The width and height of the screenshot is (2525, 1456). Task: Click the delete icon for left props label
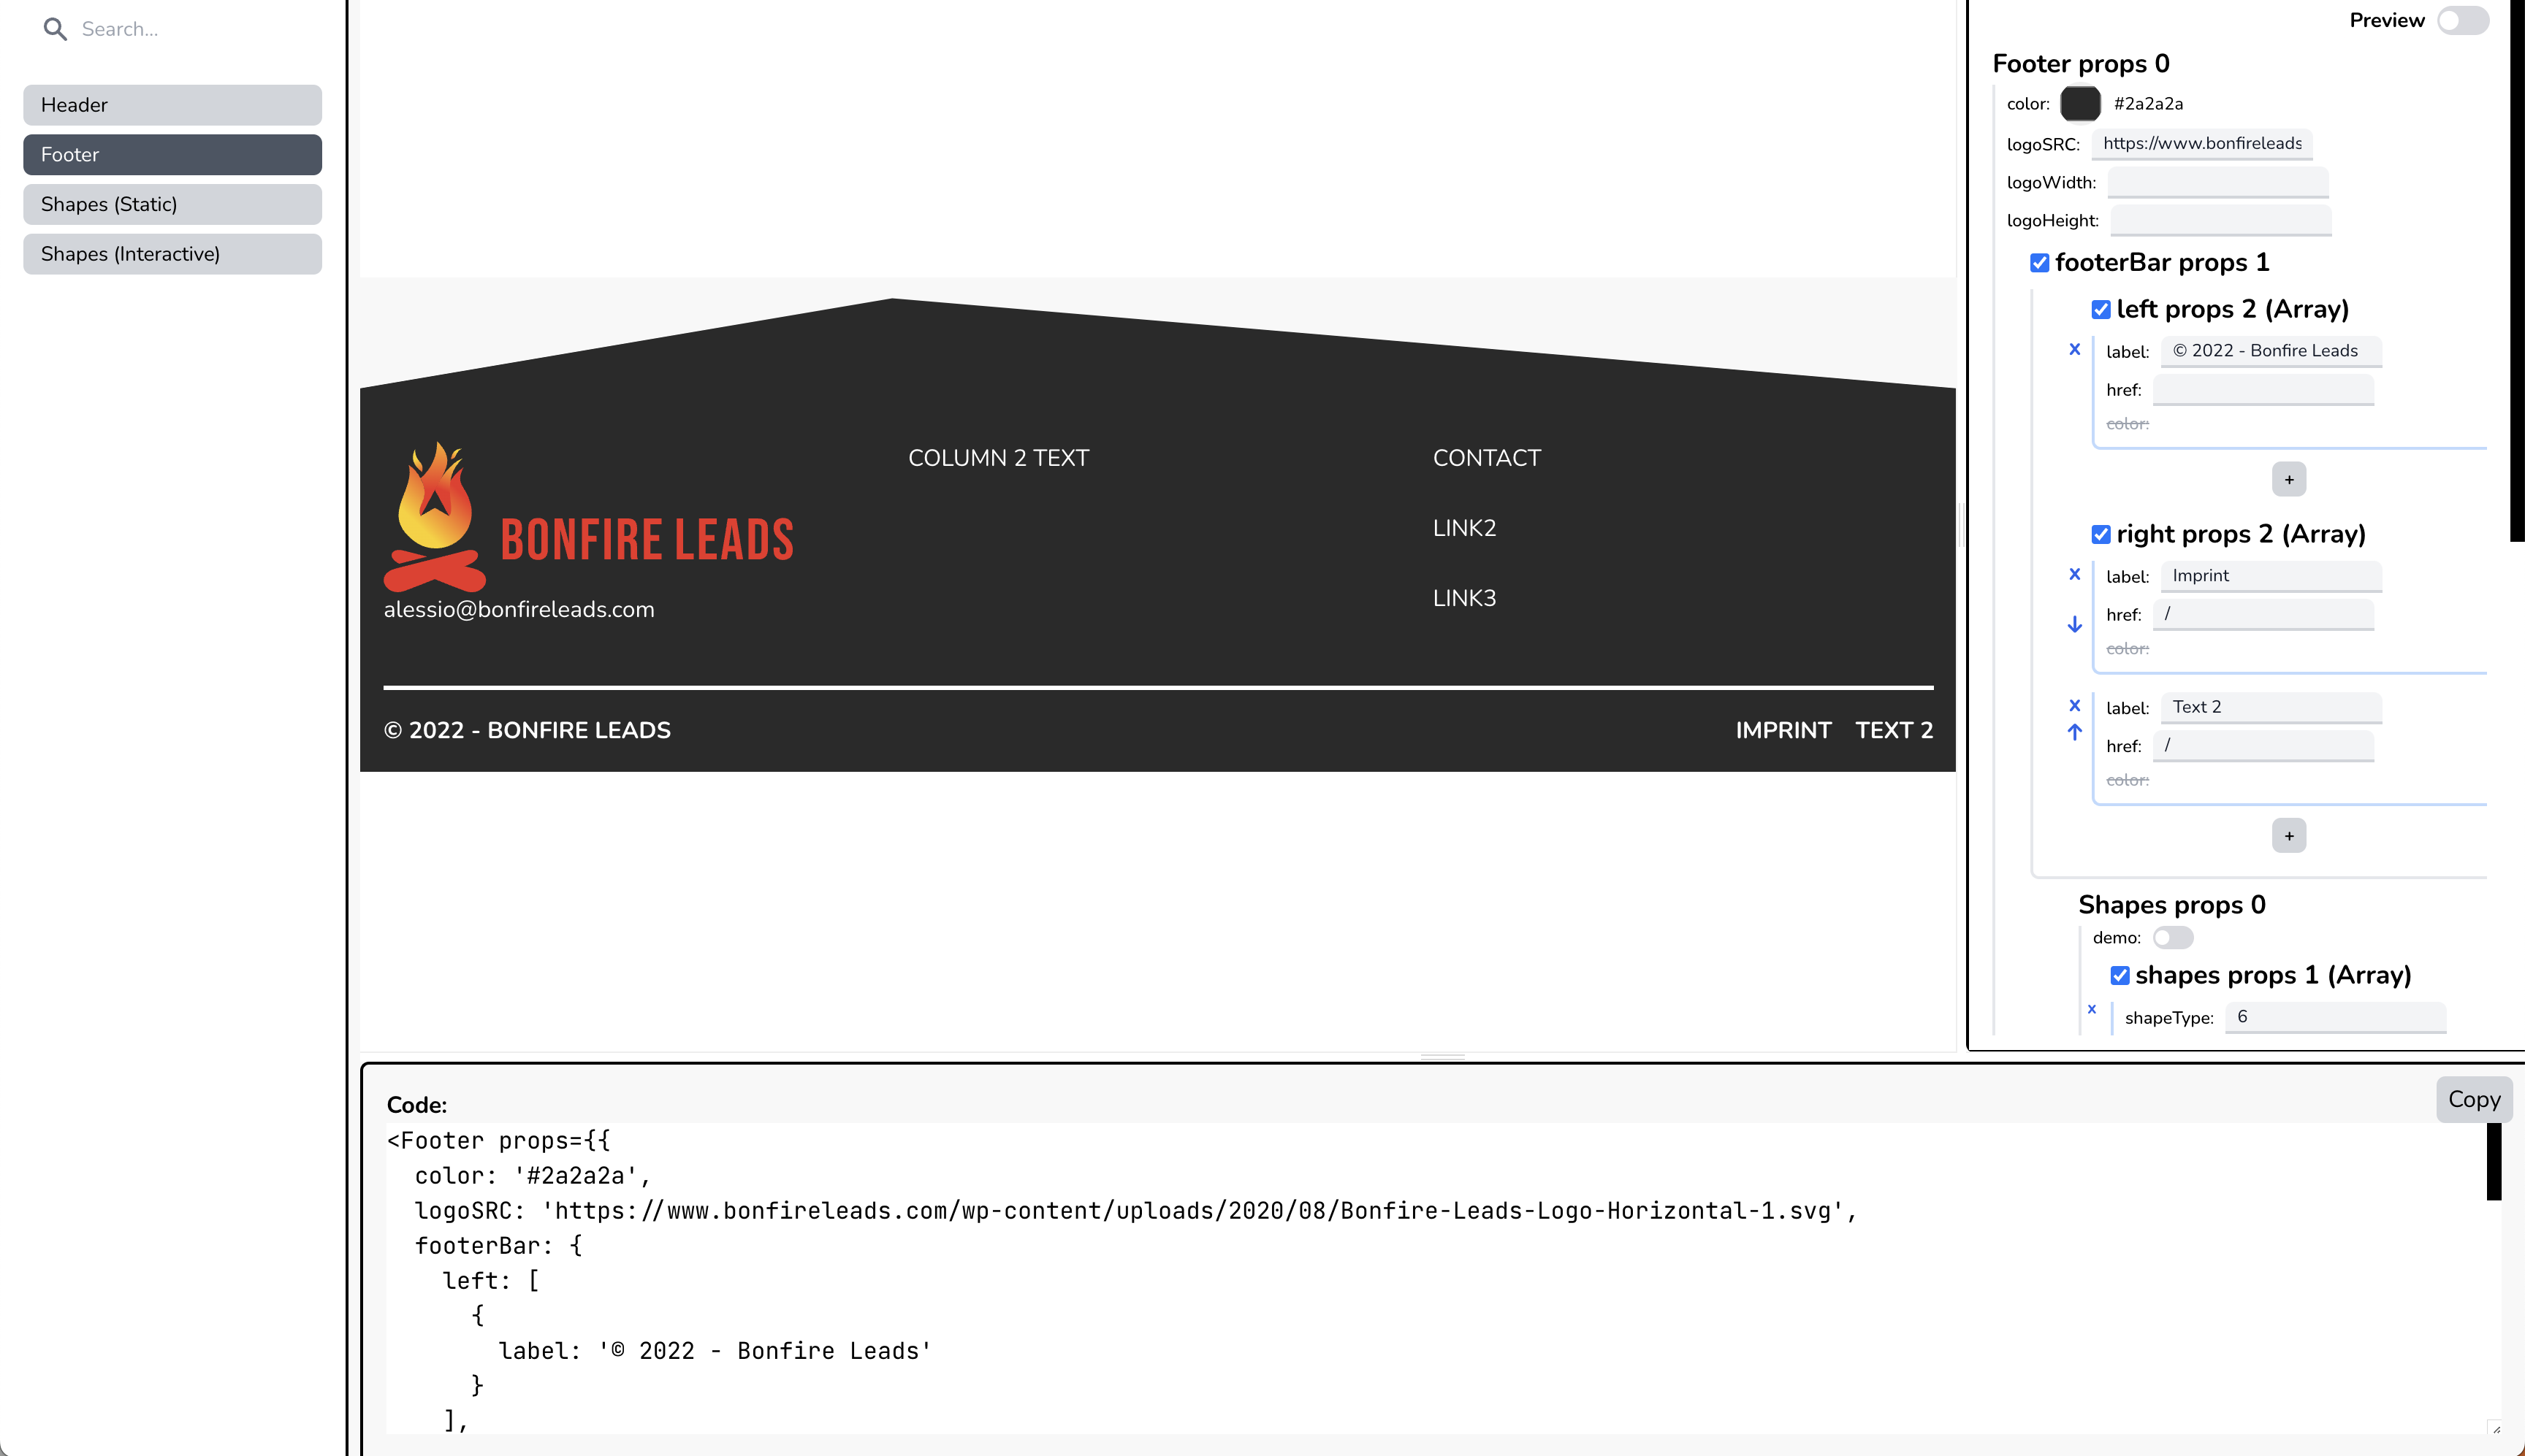pyautogui.click(x=2074, y=350)
